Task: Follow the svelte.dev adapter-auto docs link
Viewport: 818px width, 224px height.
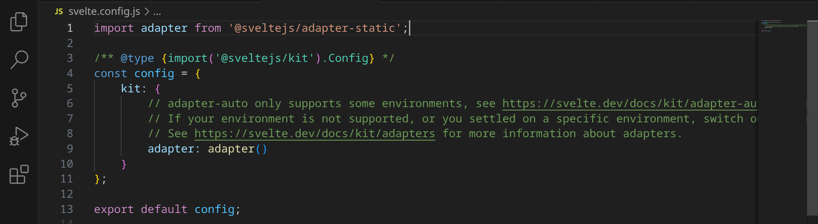Action: (x=629, y=104)
